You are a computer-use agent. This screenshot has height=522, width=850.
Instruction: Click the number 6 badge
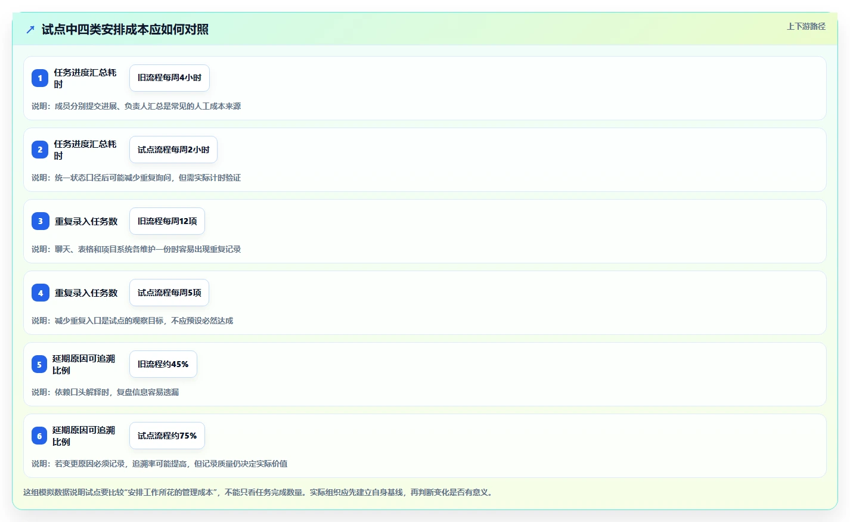coord(39,436)
